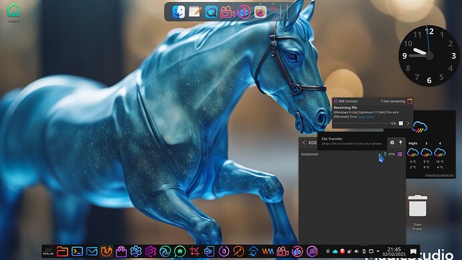Click the current weather cloud icon
Screen dimensions: 462x260
point(420,127)
